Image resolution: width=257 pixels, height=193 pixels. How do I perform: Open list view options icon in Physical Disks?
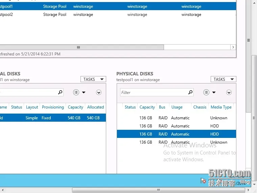click(x=206, y=92)
